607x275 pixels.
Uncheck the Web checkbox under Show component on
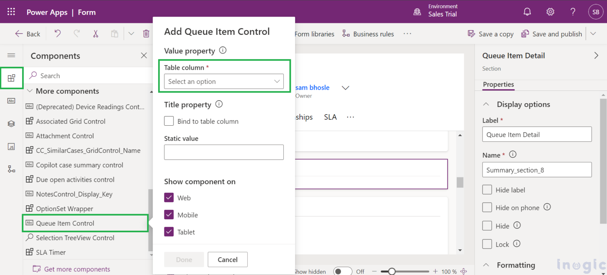(x=169, y=198)
